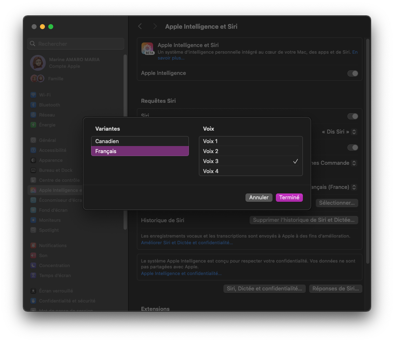Screen dimensions: 394x342
Task: Click the Temps d'écran sidebar icon
Action: tap(33, 275)
